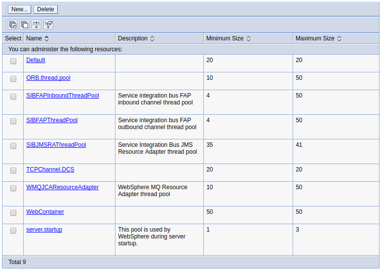Sort by Description column arrows
The image size is (382, 270).
[153, 38]
